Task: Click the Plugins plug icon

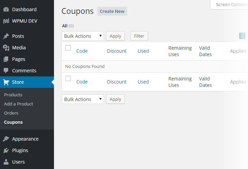Action: click(x=6, y=150)
